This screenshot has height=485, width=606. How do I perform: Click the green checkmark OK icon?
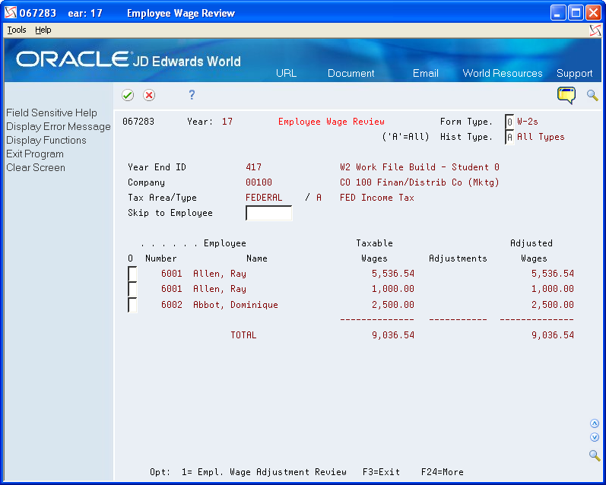128,95
